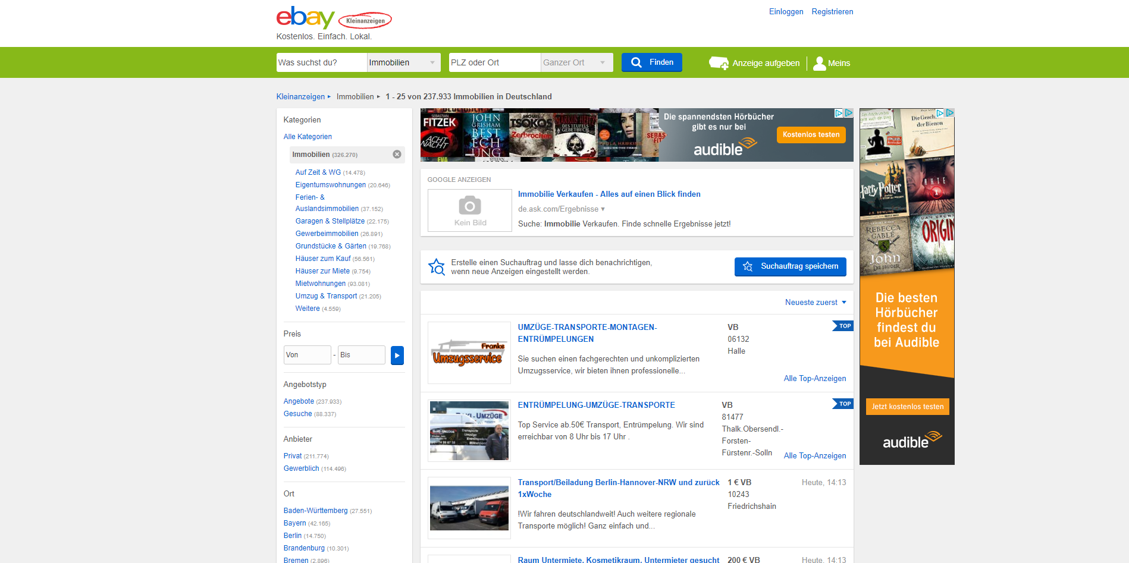This screenshot has width=1129, height=563.
Task: Open ENTRÜMPELUNG-UMZÜGE-TRANSPORTE listing title
Action: (596, 405)
